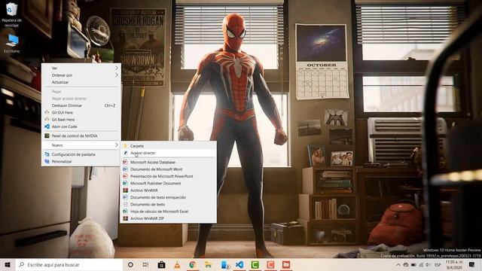Select 'Acceso directo' in Nuevo submenu
The width and height of the screenshot is (482, 271).
[169, 153]
